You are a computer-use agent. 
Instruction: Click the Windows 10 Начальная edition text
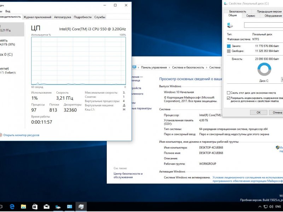coord(179,92)
